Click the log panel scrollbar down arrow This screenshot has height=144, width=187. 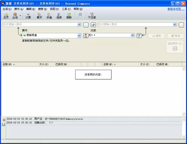(184, 137)
